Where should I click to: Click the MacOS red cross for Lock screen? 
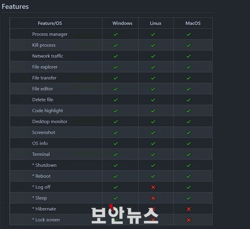click(189, 220)
